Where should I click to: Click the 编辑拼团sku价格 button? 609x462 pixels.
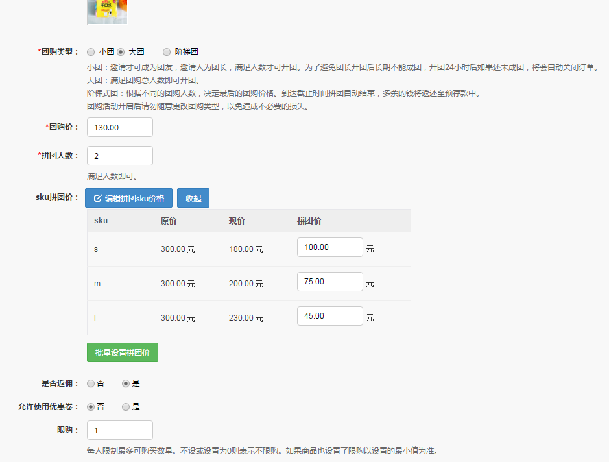pyautogui.click(x=128, y=198)
